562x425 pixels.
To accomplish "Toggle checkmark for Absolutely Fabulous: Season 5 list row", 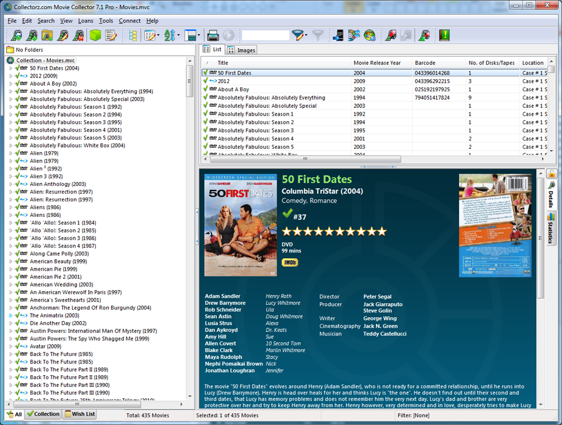I will 205,147.
